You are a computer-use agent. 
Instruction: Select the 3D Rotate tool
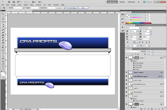click(x=3, y=61)
